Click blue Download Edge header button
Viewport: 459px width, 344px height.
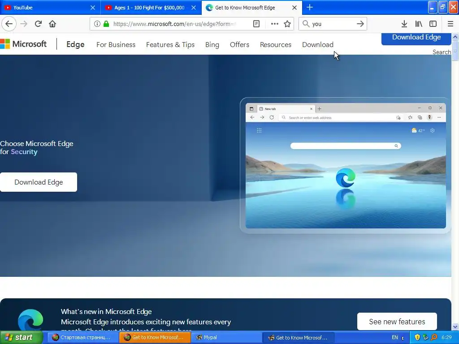416,39
